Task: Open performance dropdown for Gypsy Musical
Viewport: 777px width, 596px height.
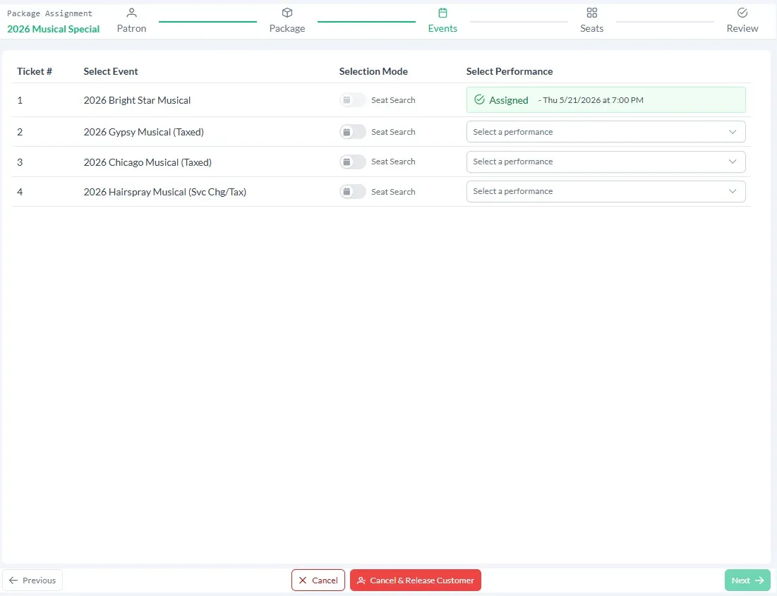Action: pyautogui.click(x=606, y=132)
